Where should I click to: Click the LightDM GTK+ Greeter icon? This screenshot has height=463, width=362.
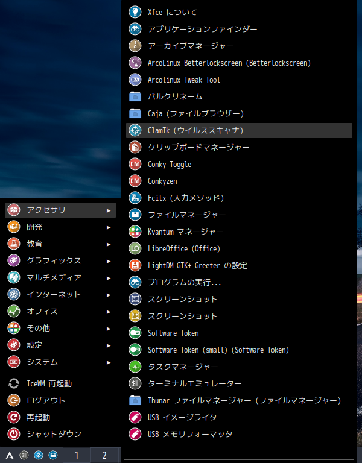(135, 265)
